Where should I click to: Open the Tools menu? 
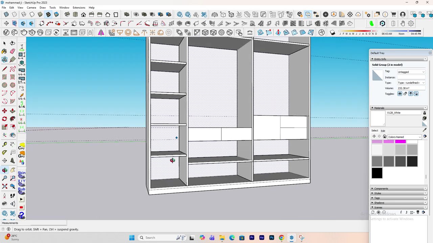pos(52,7)
